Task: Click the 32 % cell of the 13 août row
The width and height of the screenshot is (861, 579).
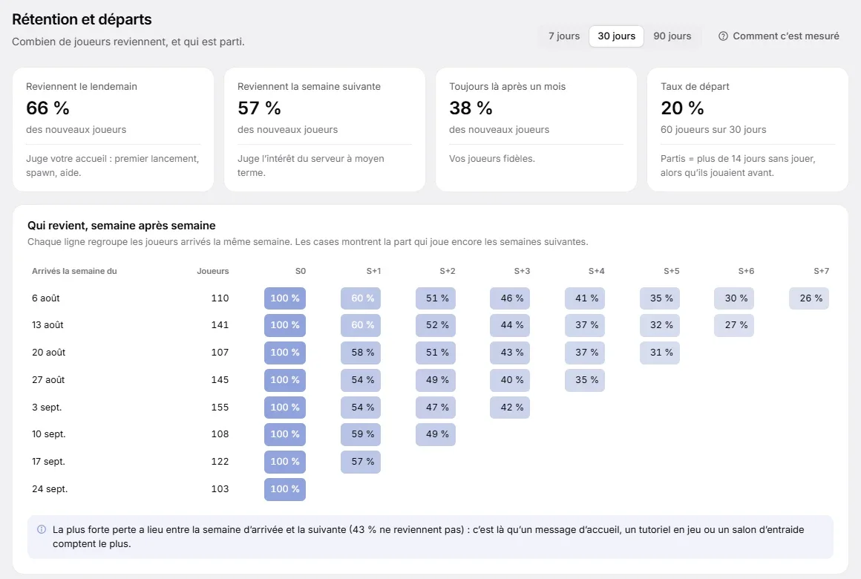Action: coord(660,325)
